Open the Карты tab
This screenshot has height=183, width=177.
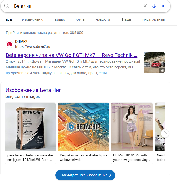tap(80, 20)
